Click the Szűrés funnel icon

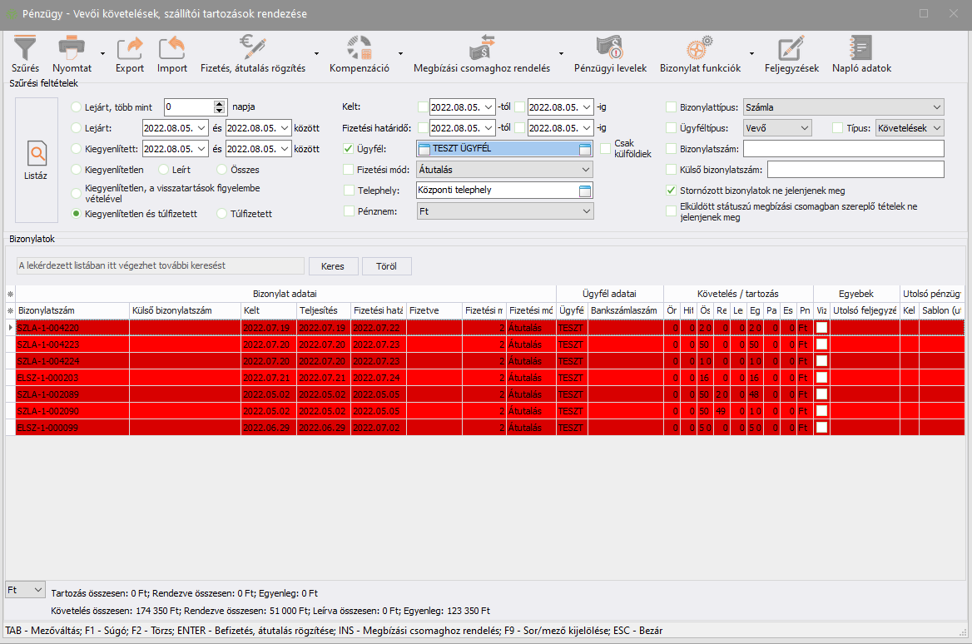[x=25, y=47]
